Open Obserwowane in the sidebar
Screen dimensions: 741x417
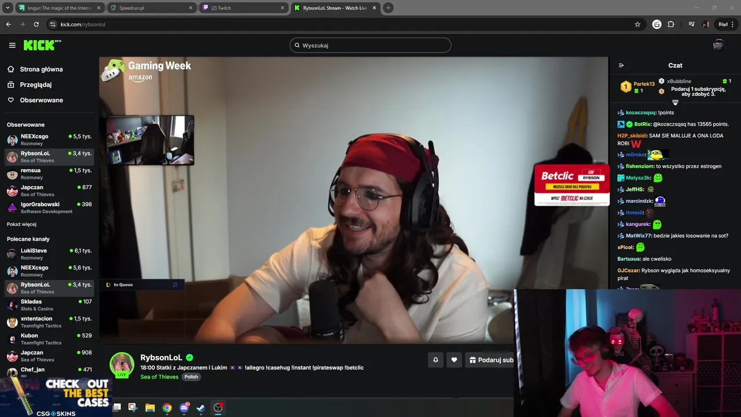click(41, 100)
